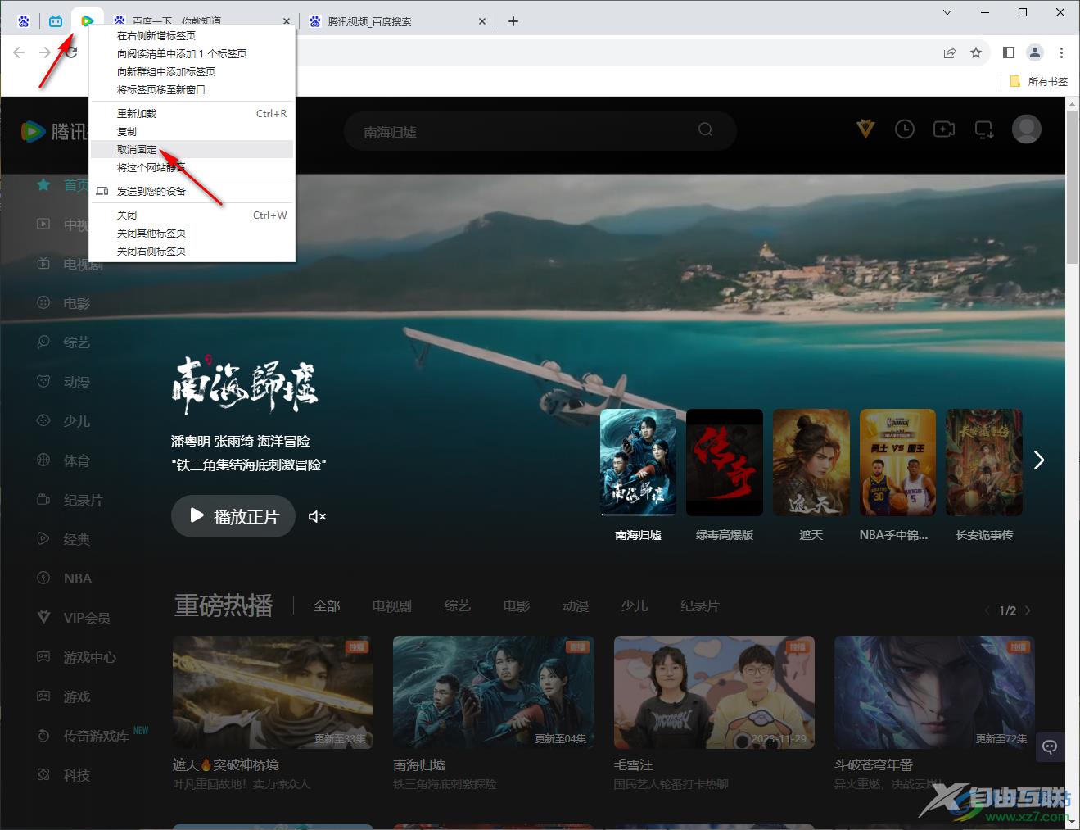This screenshot has width=1080, height=830.
Task: Go to next page of 重磅热播
Action: [1028, 610]
